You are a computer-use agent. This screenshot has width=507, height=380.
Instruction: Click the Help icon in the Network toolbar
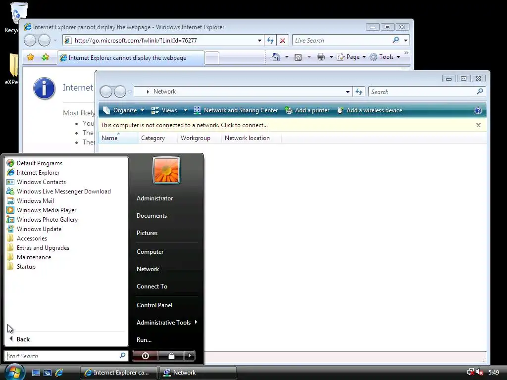[478, 110]
